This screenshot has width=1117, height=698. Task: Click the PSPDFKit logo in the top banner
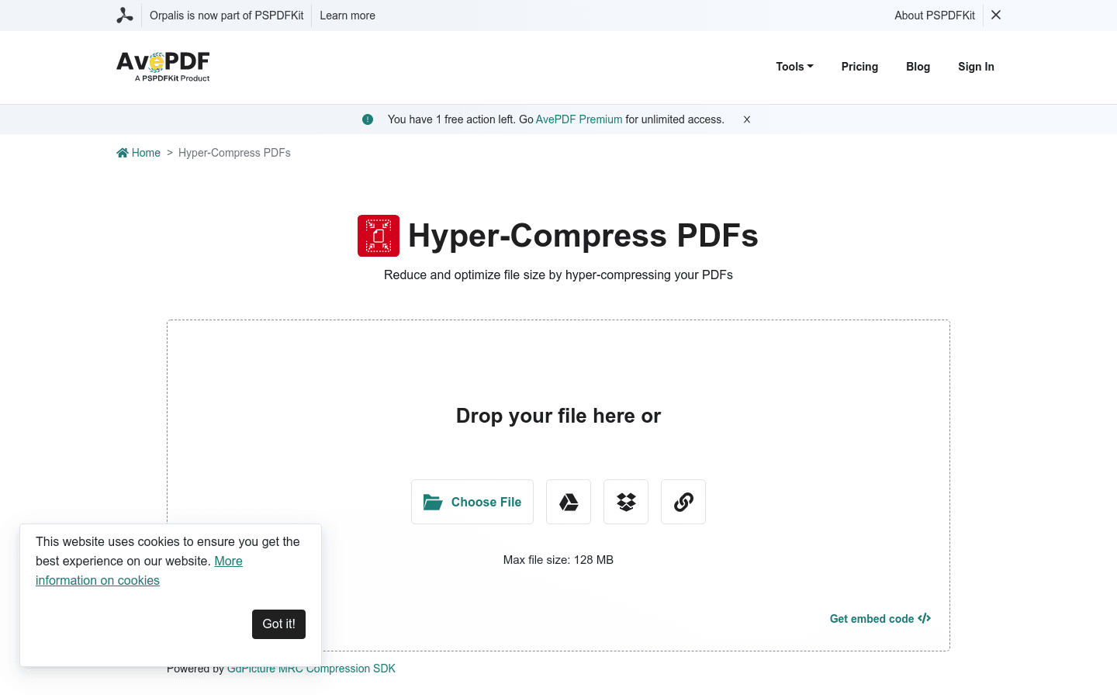point(125,15)
